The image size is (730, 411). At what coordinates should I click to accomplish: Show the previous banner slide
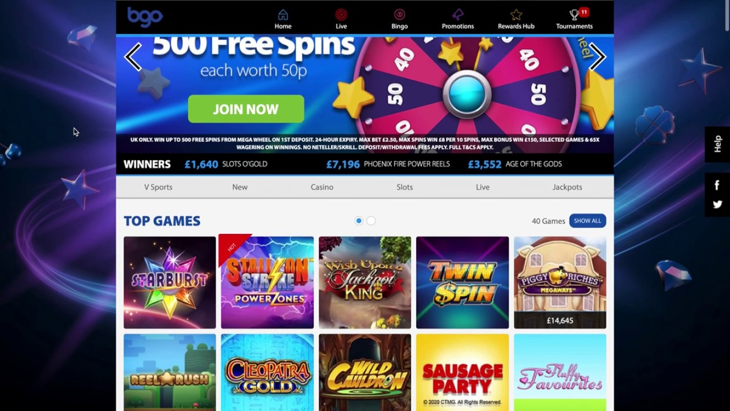pyautogui.click(x=133, y=57)
